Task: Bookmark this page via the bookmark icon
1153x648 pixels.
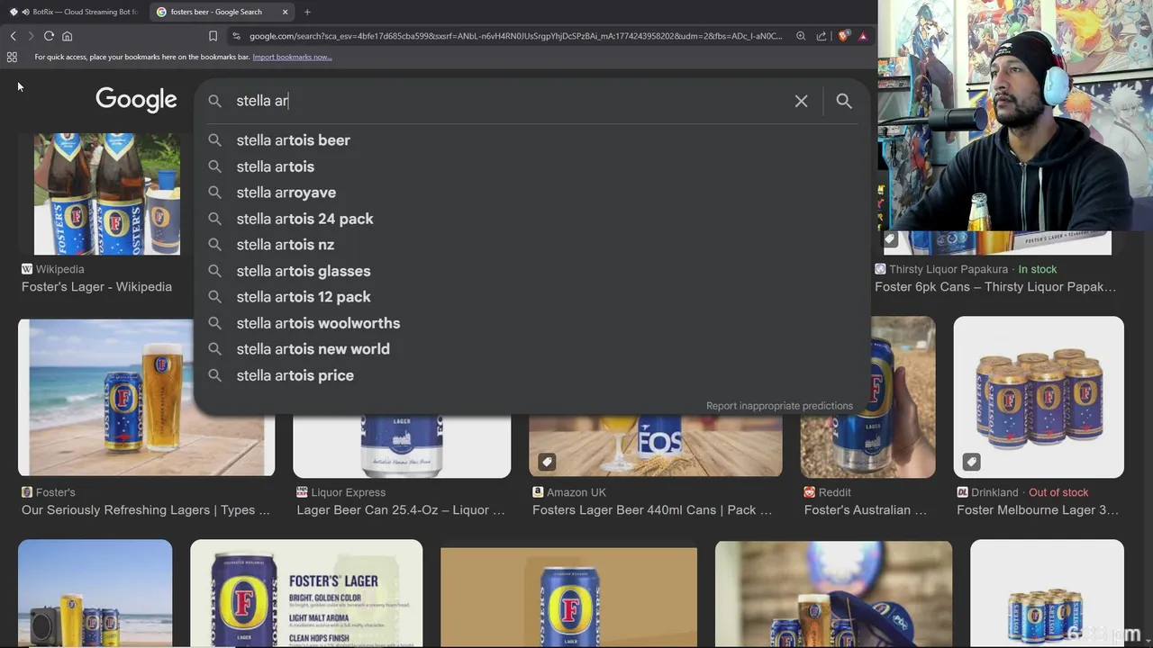Action: click(213, 36)
